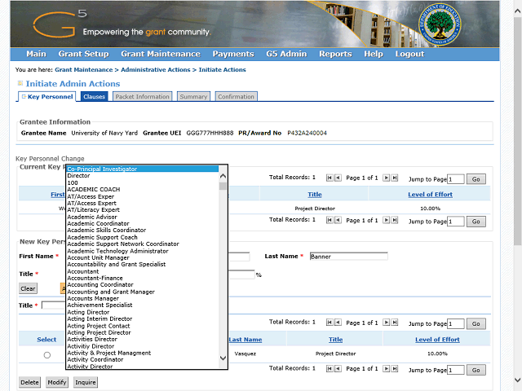Go to last page in Current Key Personnel top pager
This screenshot has height=391, width=522.
click(396, 178)
